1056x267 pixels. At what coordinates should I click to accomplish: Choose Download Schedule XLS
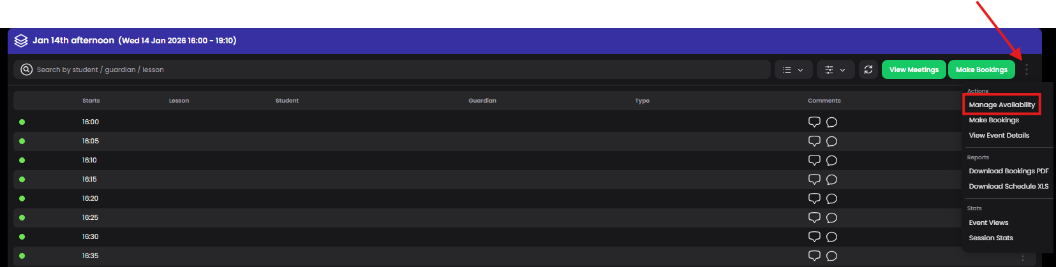coord(1008,186)
